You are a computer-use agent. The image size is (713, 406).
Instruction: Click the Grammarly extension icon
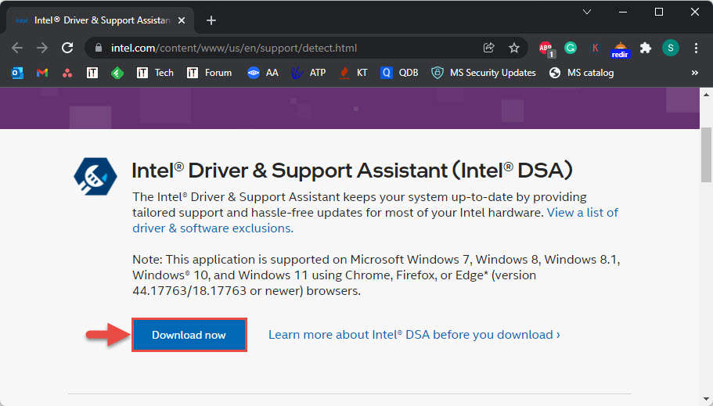(x=571, y=48)
